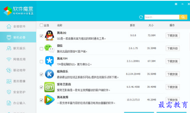Image resolution: width=190 pixels, height=113 pixels.
Task: Click the 名称 column header
Action: pos(60,25)
